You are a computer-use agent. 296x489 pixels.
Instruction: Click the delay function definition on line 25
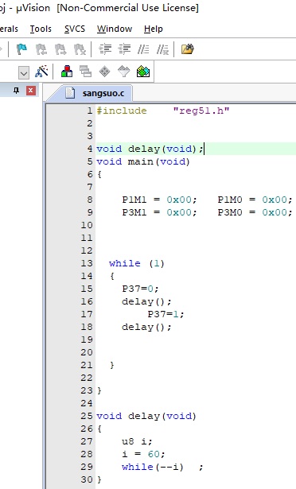point(146,416)
